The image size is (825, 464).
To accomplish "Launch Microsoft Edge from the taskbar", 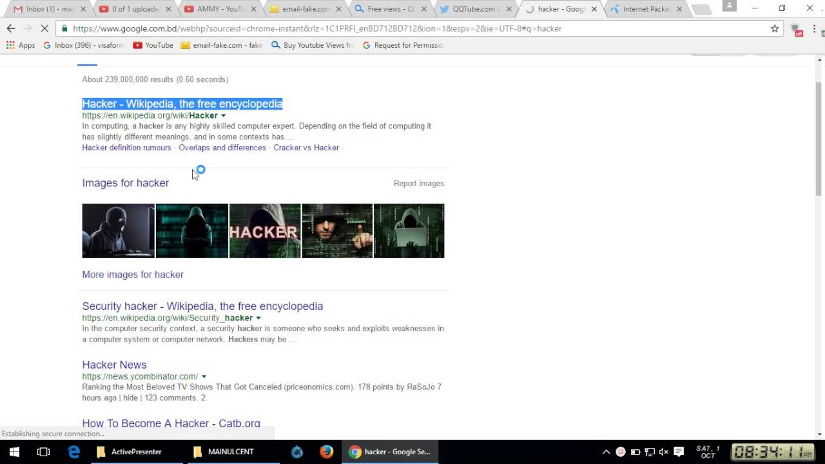I will [x=74, y=452].
